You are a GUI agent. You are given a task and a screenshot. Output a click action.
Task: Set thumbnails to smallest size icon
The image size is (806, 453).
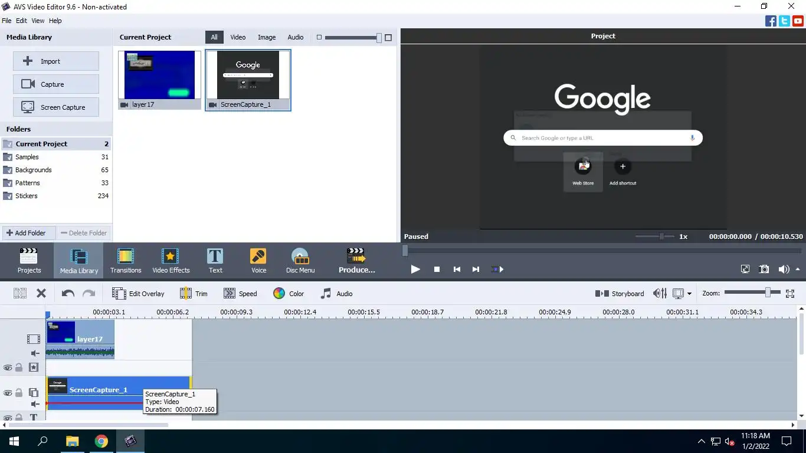coord(319,37)
